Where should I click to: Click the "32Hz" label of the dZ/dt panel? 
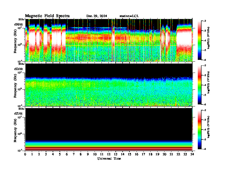[21, 108]
